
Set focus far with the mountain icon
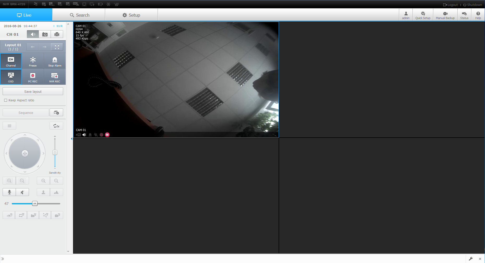[56, 192]
